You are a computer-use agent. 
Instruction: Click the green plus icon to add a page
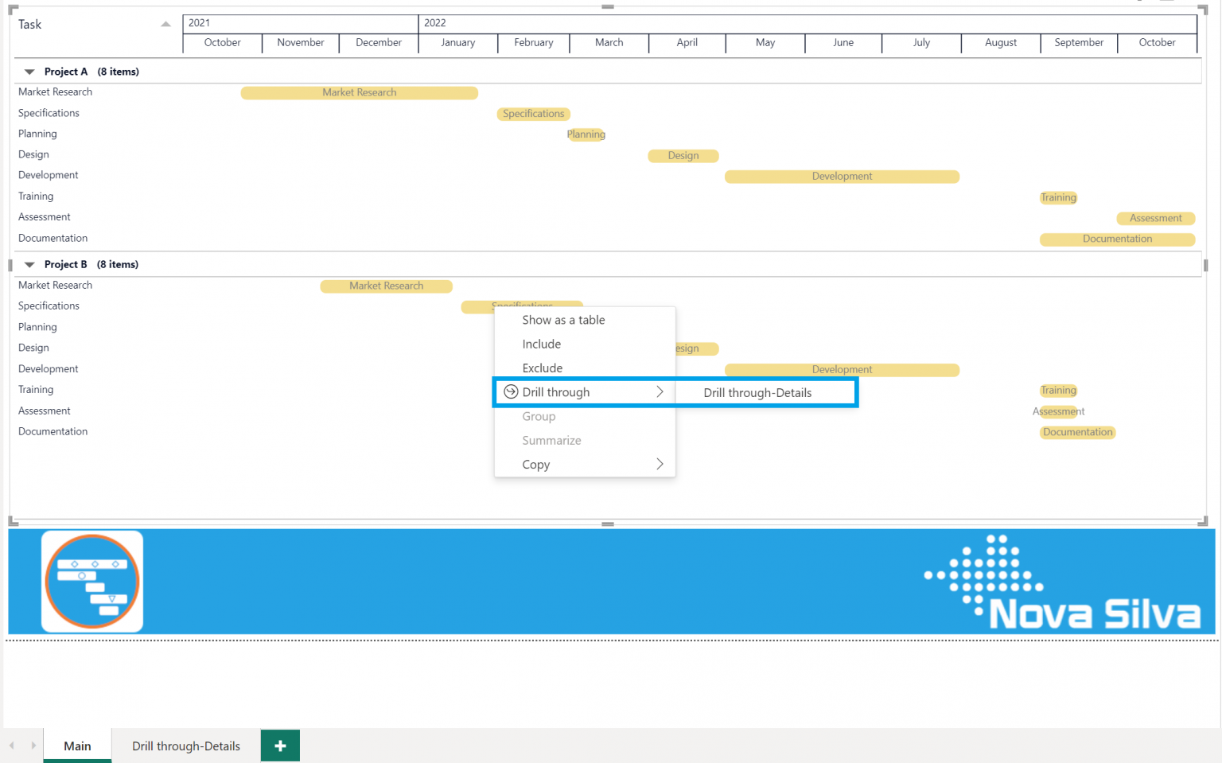pos(279,745)
